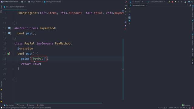The image size is (194, 109).
Task: Click the ShoppingCart constructor on line 9
Action: click(x=28, y=13)
